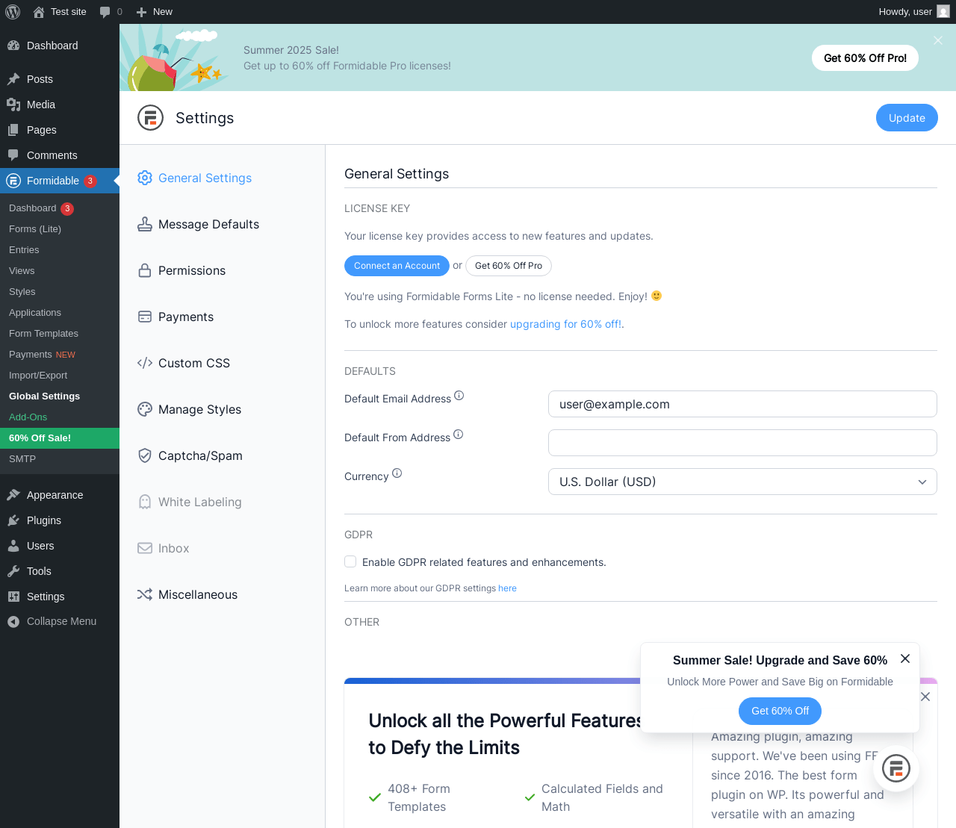This screenshot has width=956, height=828.
Task: Click the Update button
Action: click(907, 118)
